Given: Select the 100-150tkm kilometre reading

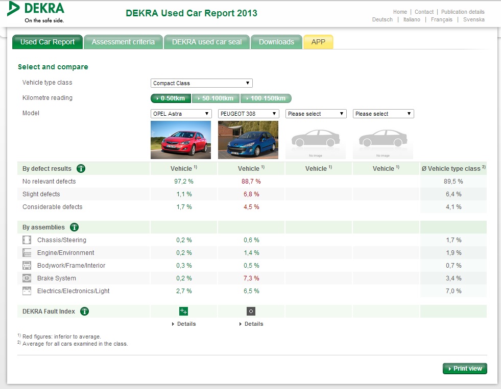Looking at the screenshot, I should (x=266, y=98).
